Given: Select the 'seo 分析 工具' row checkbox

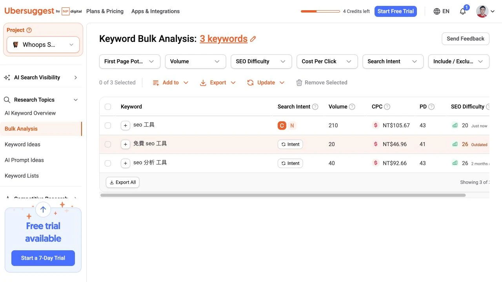Looking at the screenshot, I should click(108, 163).
